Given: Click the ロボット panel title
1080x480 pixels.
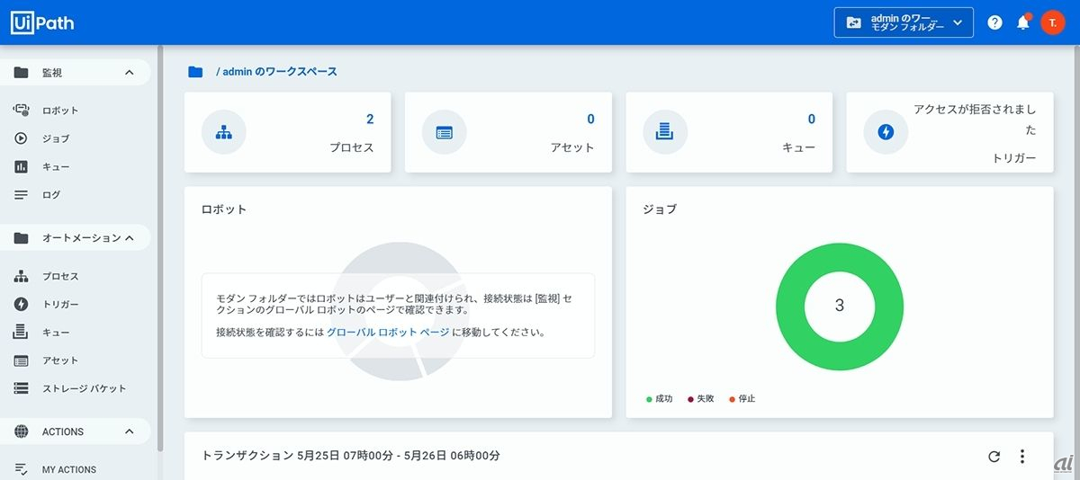Looking at the screenshot, I should pyautogui.click(x=224, y=209).
